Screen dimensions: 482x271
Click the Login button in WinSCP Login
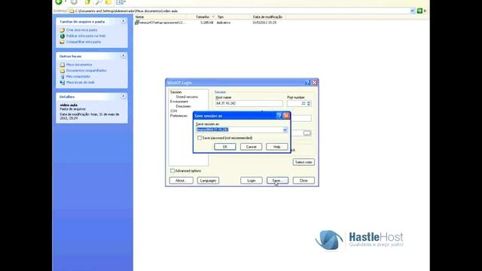[251, 181]
